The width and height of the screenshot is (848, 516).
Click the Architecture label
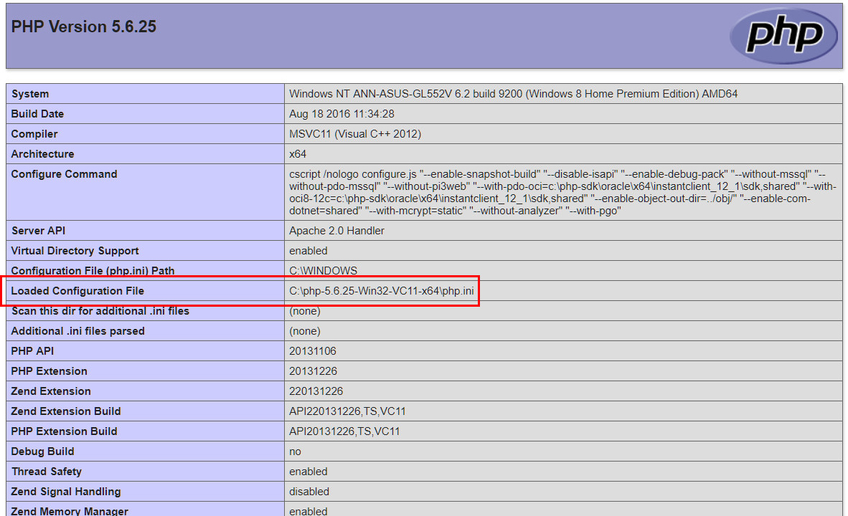43,153
